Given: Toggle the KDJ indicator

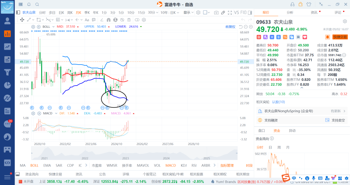Looking at the screenshot, I should pyautogui.click(x=184, y=165).
